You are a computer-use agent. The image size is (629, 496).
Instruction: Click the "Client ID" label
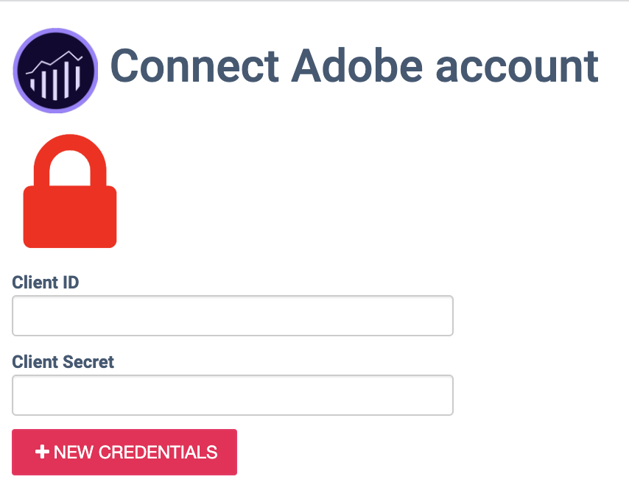(x=46, y=282)
